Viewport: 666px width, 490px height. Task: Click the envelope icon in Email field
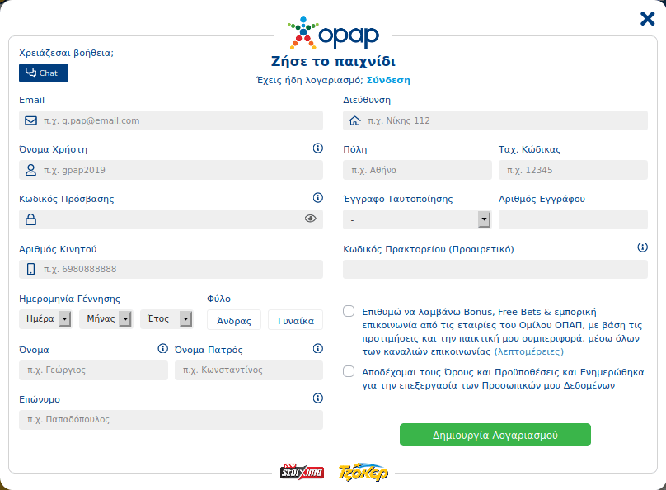point(30,120)
